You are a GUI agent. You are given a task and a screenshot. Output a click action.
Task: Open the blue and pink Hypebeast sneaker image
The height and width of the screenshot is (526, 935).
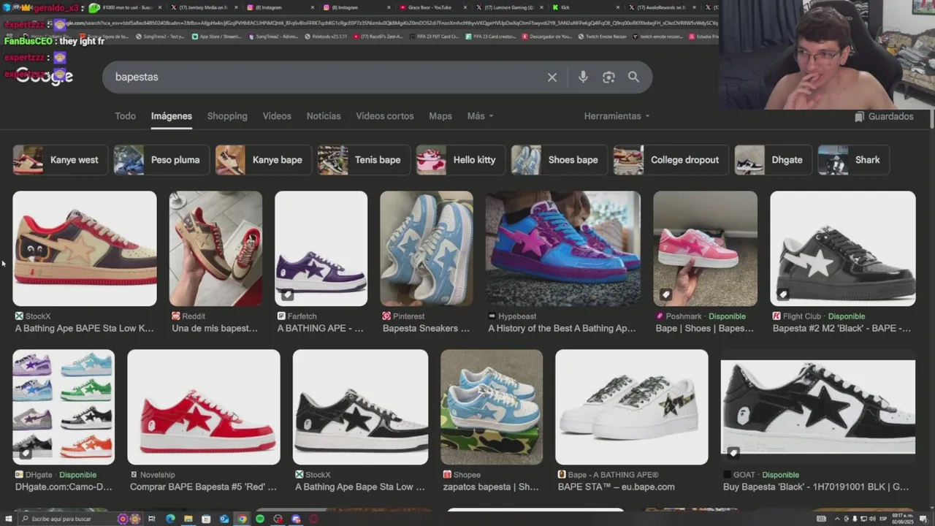[563, 248]
